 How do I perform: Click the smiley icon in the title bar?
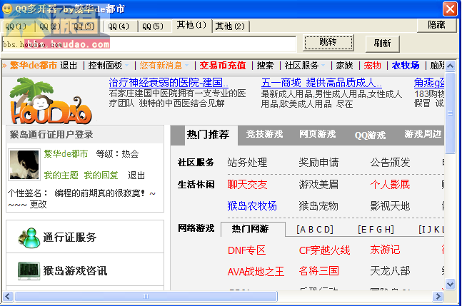point(7,9)
